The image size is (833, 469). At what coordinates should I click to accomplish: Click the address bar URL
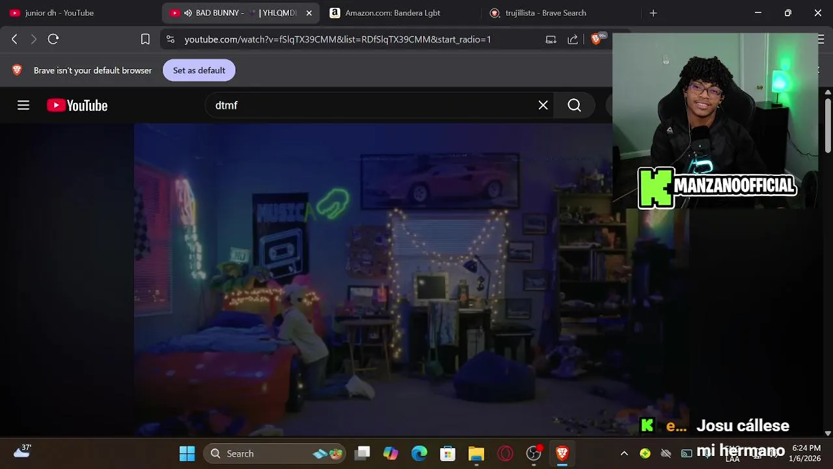338,39
